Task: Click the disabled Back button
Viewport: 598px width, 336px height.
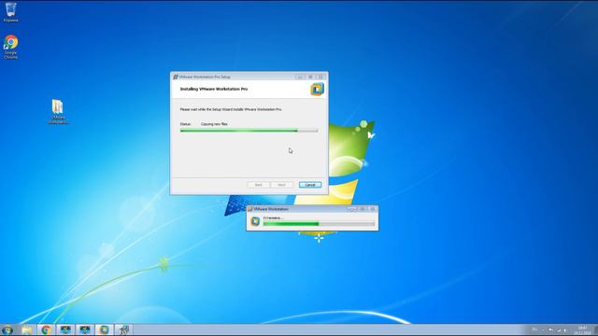Action: [x=258, y=185]
